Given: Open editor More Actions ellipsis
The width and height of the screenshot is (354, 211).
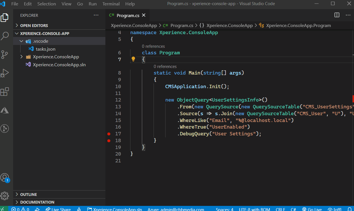Looking at the screenshot, I should pos(348,15).
